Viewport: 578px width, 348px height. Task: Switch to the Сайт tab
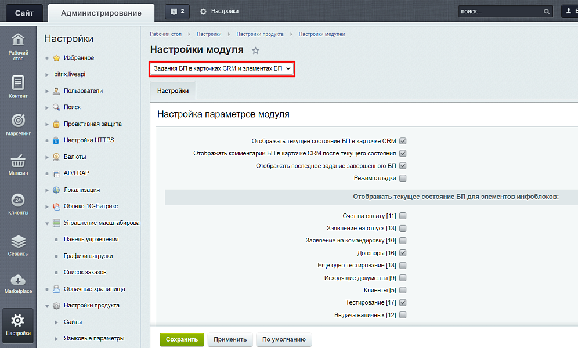tap(24, 12)
